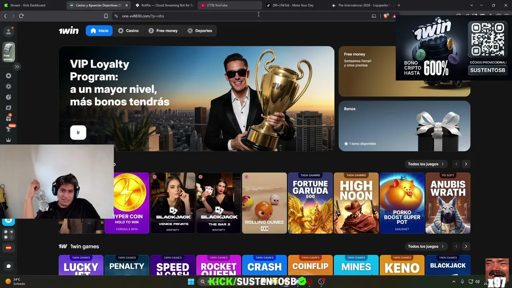Open the trophy icon marked New
The height and width of the screenshot is (288, 512).
8,129
